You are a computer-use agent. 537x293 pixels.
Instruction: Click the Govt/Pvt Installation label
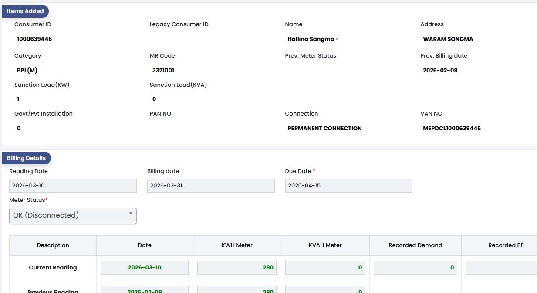point(44,114)
